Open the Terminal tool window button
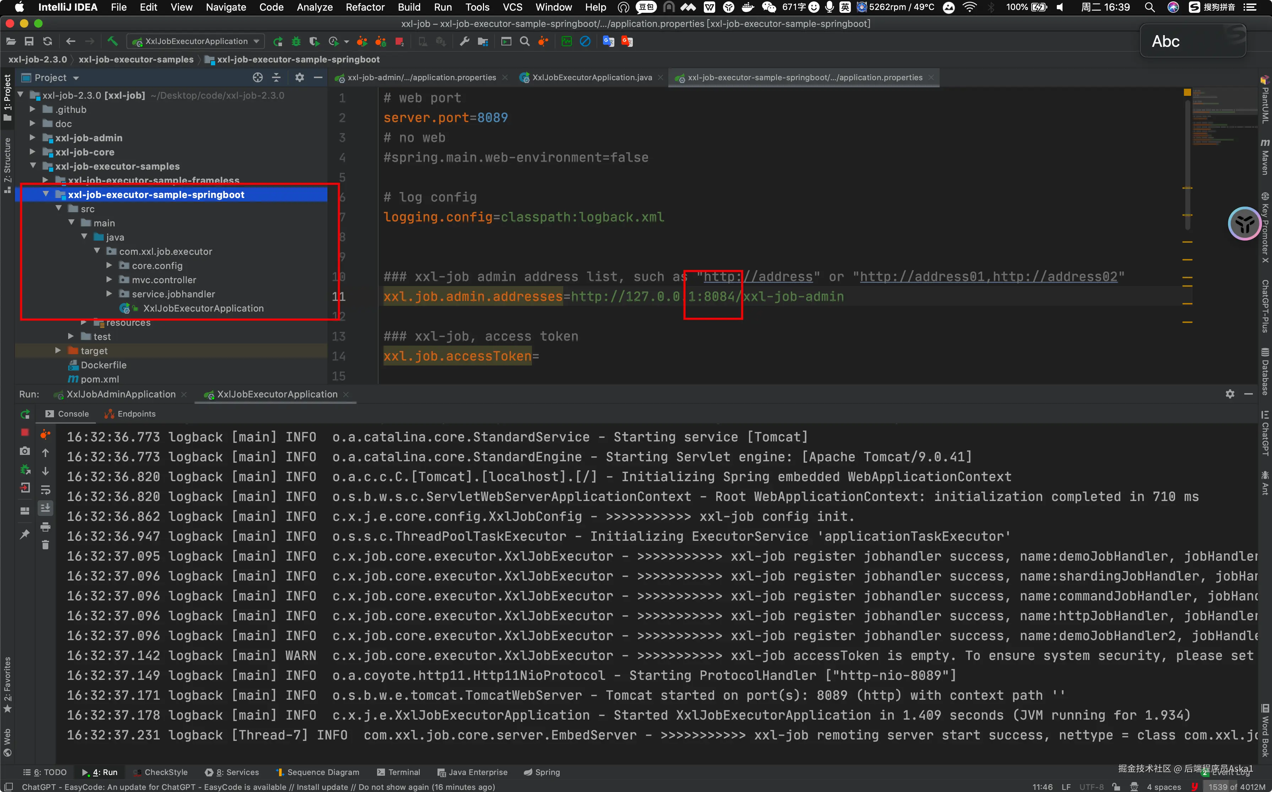Image resolution: width=1272 pixels, height=792 pixels. click(x=398, y=772)
